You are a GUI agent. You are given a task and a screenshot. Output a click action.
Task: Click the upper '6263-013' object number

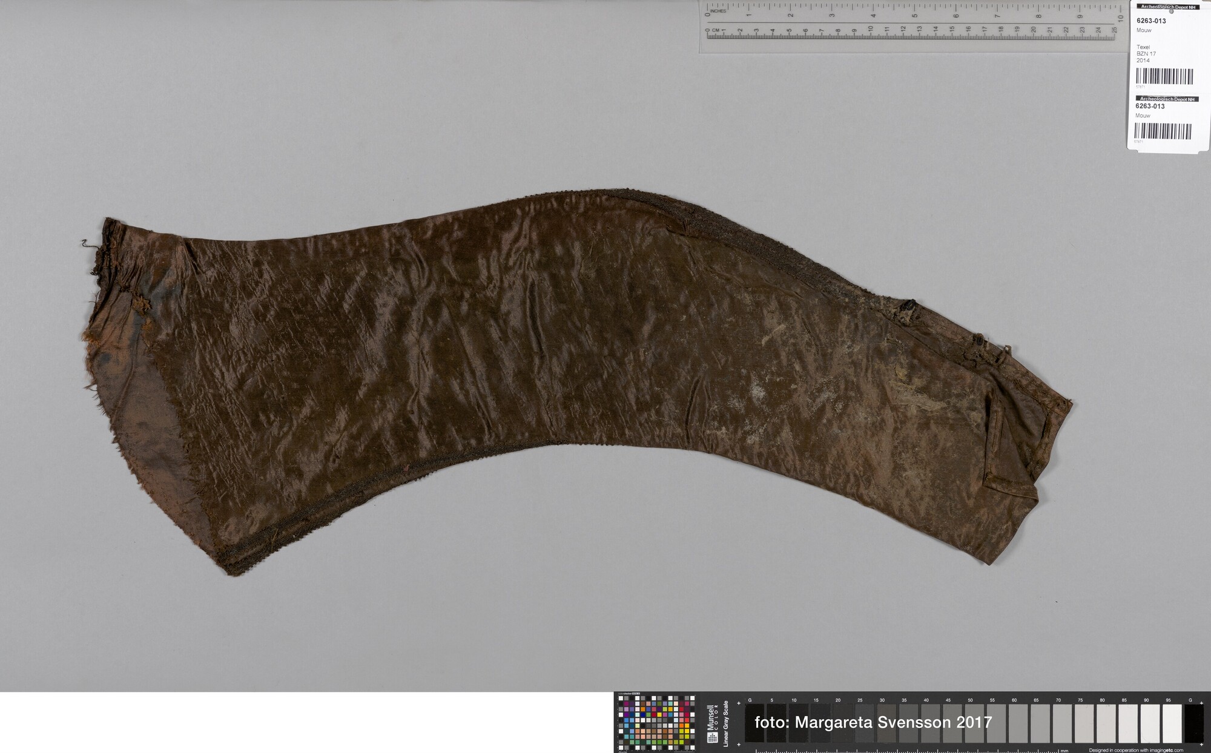pyautogui.click(x=1150, y=21)
